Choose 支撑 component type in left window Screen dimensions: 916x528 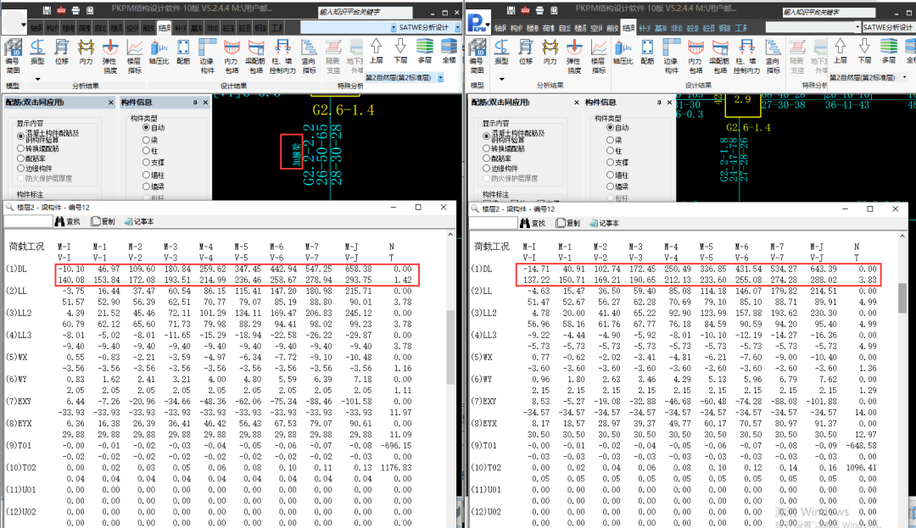click(146, 163)
